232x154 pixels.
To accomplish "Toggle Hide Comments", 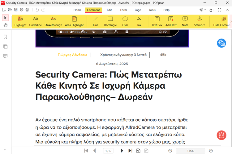I will click(x=221, y=21).
